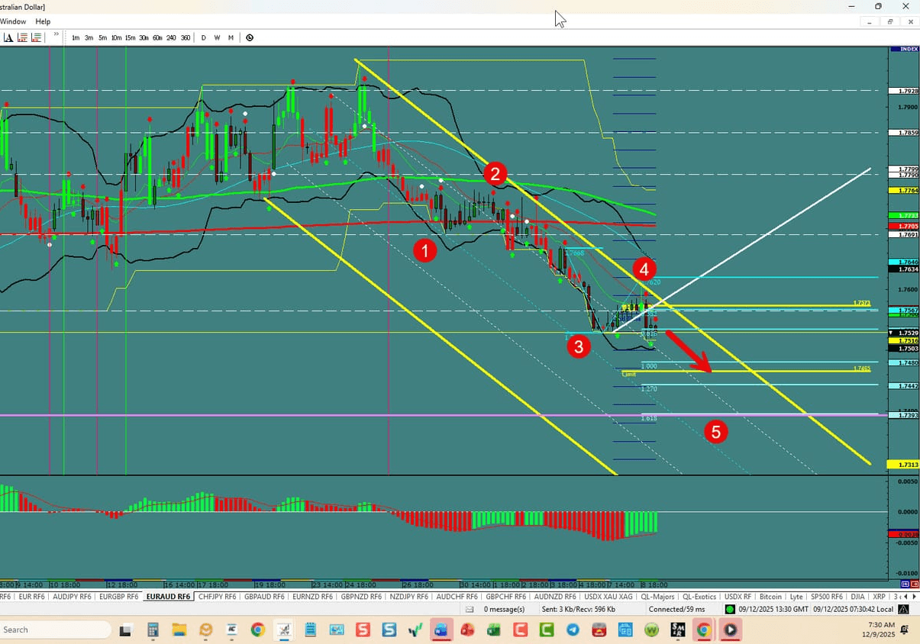Select the chart annotation A tool
This screenshot has width=920, height=644.
click(x=8, y=37)
